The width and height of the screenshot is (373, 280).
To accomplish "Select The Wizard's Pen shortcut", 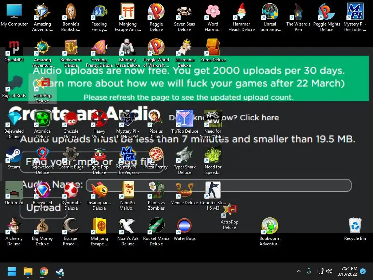I will 298,17.
